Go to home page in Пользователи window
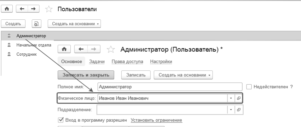 [x=7, y=9]
